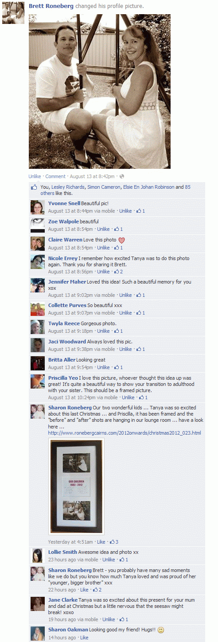Image resolution: width=218 pixels, height=642 pixels.
Task: Click Claire Warren's commenter avatar
Action: coord(38,244)
